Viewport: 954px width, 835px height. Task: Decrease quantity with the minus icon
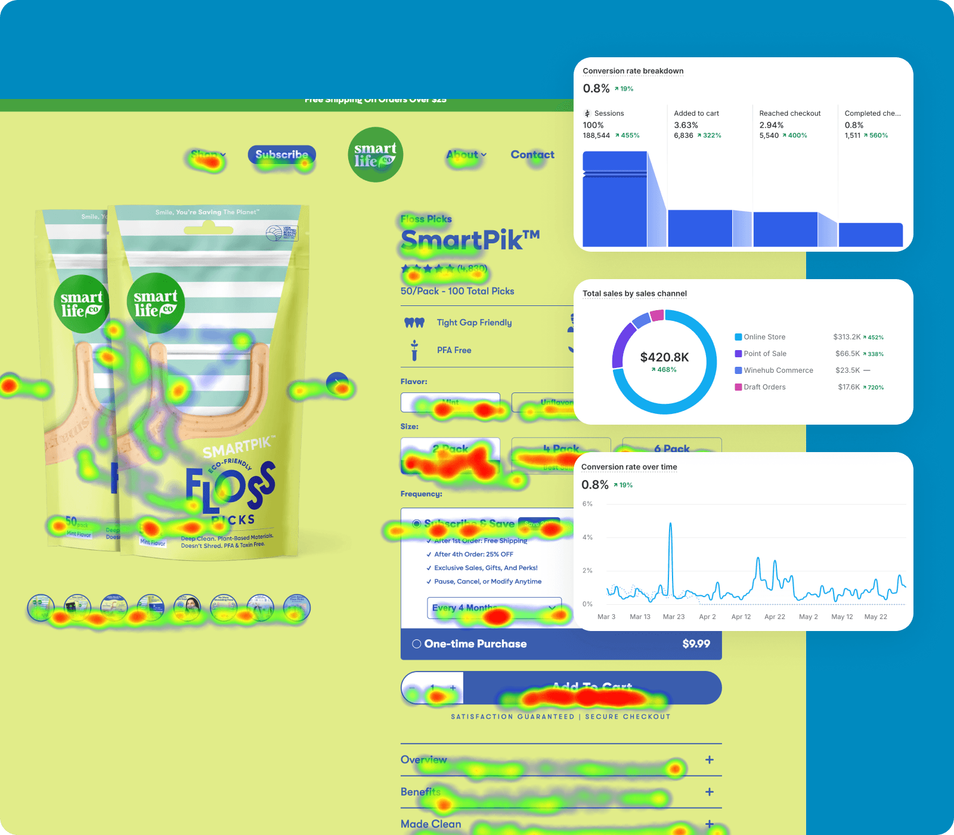click(411, 688)
